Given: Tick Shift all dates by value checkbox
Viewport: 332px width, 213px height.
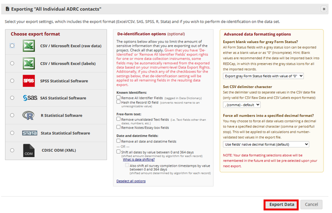Looking at the screenshot, I should click(x=118, y=152).
